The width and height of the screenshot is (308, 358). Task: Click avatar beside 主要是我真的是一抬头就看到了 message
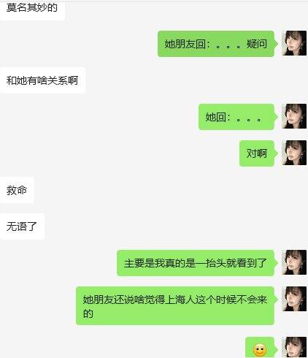coord(294,262)
